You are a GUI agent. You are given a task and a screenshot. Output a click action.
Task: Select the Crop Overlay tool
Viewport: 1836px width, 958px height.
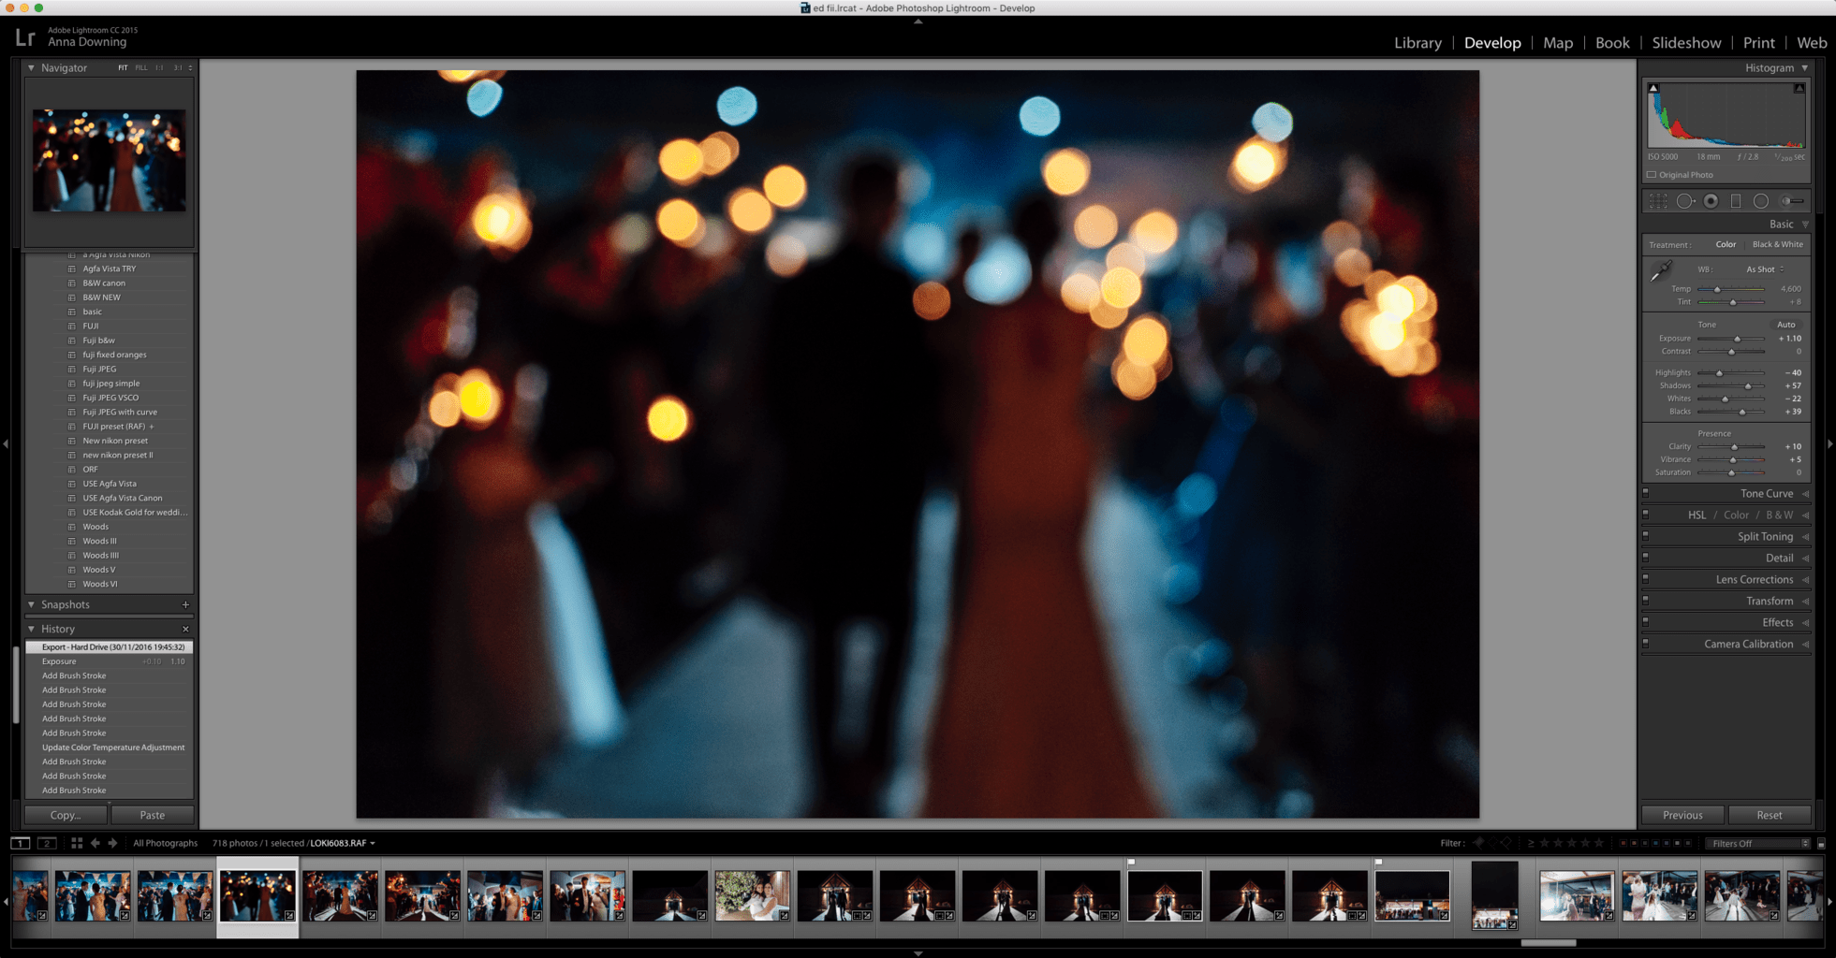click(1658, 201)
